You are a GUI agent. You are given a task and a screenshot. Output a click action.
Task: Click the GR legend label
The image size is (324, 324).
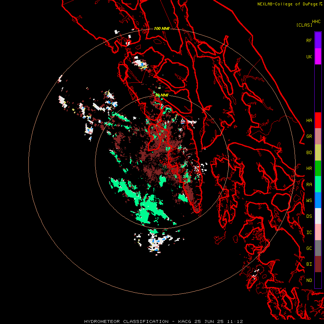309,136
